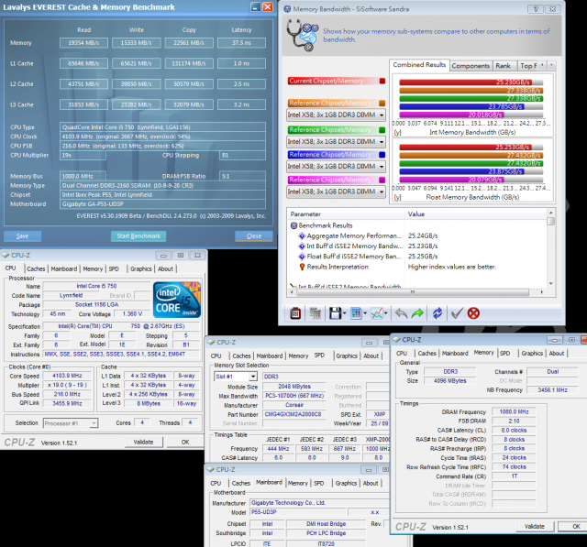The width and height of the screenshot is (587, 547).
Task: Open the combo box under the magenta Reference Chipset label
Action: 337,191
